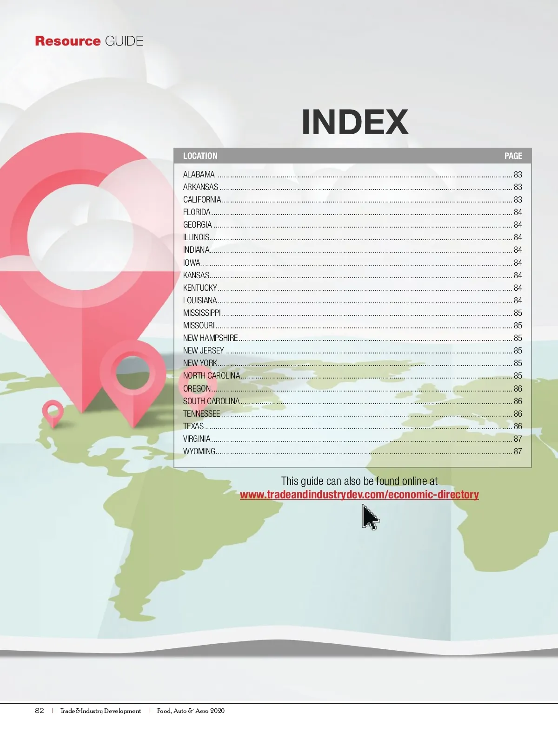Open the NORTH CAROLINA index entry
This screenshot has width=558, height=732.
pyautogui.click(x=212, y=376)
